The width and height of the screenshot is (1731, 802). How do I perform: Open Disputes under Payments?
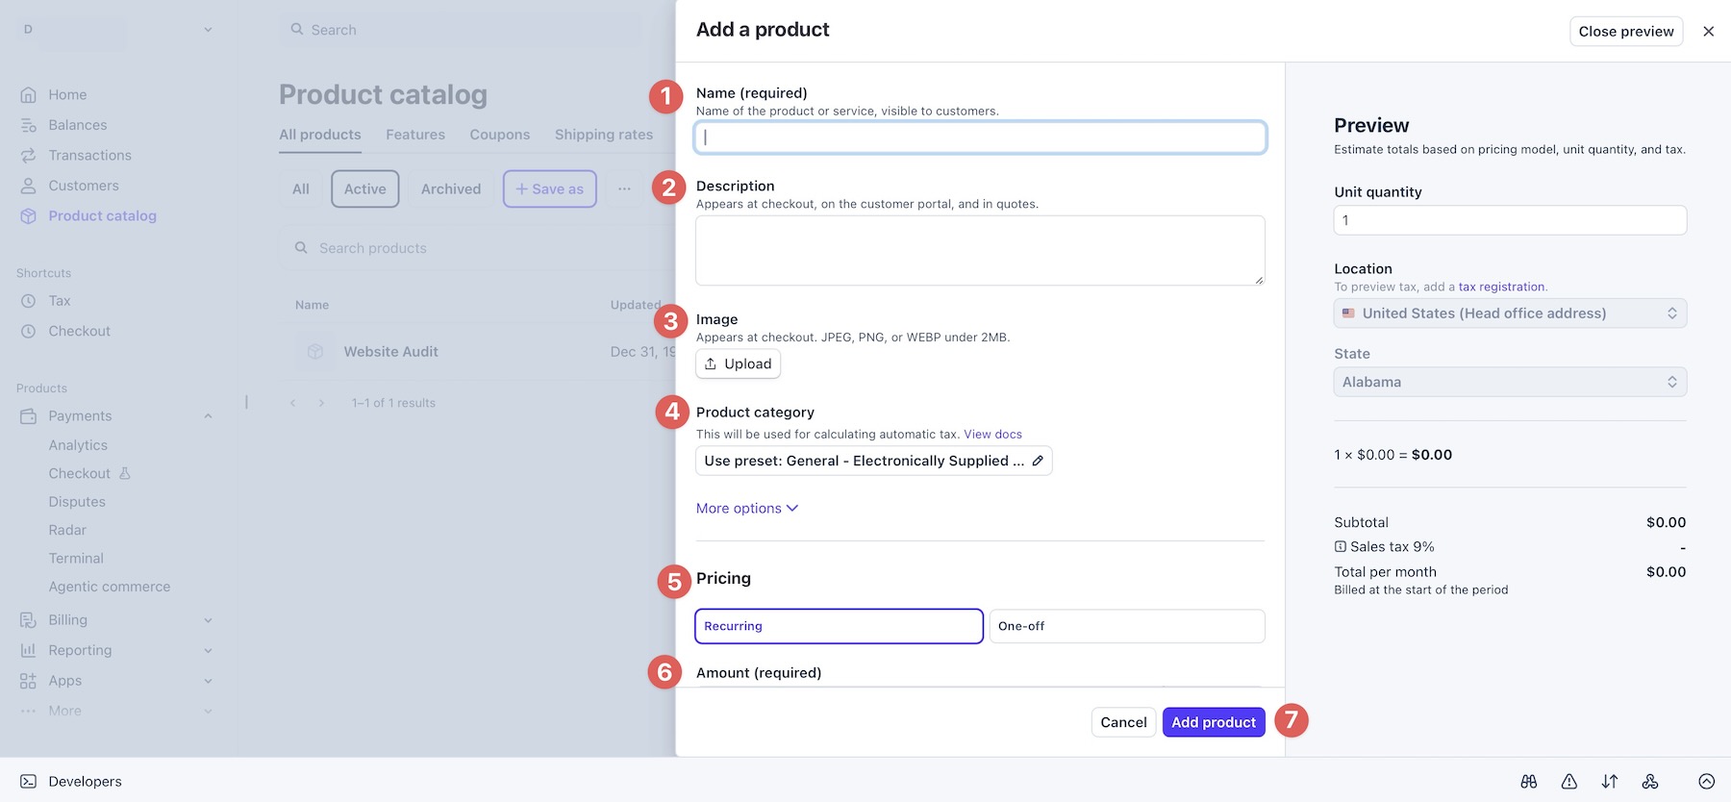point(77,502)
